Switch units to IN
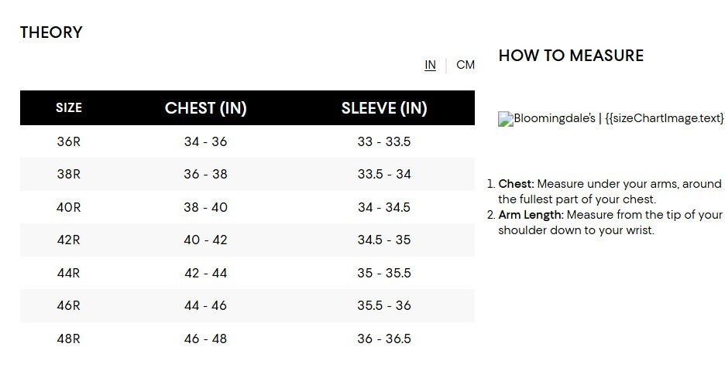The height and width of the screenshot is (381, 725). tap(430, 65)
